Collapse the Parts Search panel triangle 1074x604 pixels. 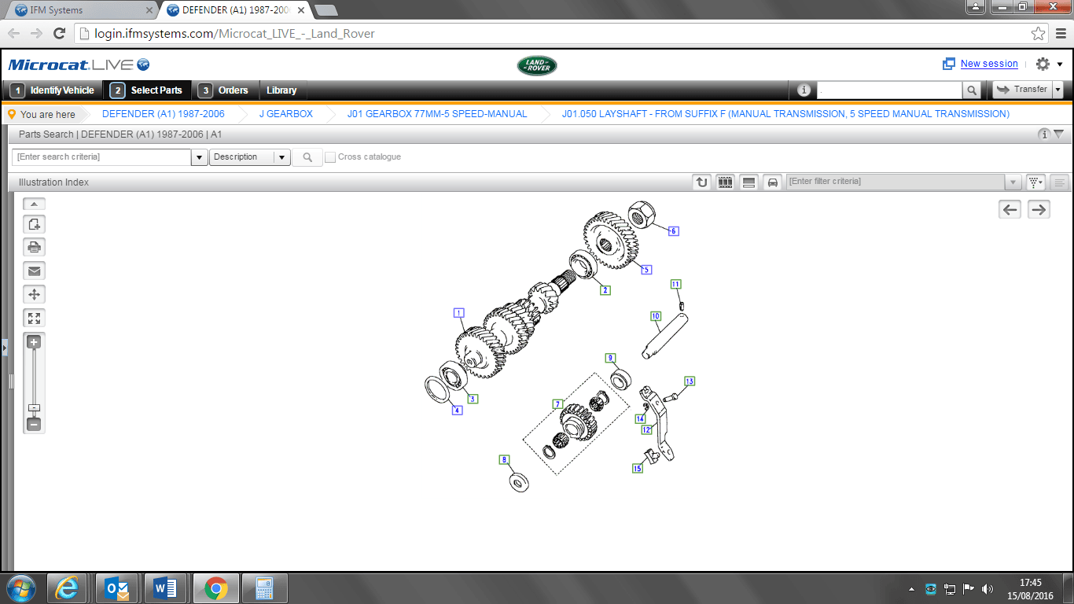pos(1059,134)
